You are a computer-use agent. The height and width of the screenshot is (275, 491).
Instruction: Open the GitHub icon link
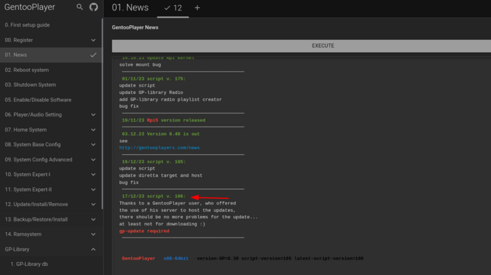93,7
